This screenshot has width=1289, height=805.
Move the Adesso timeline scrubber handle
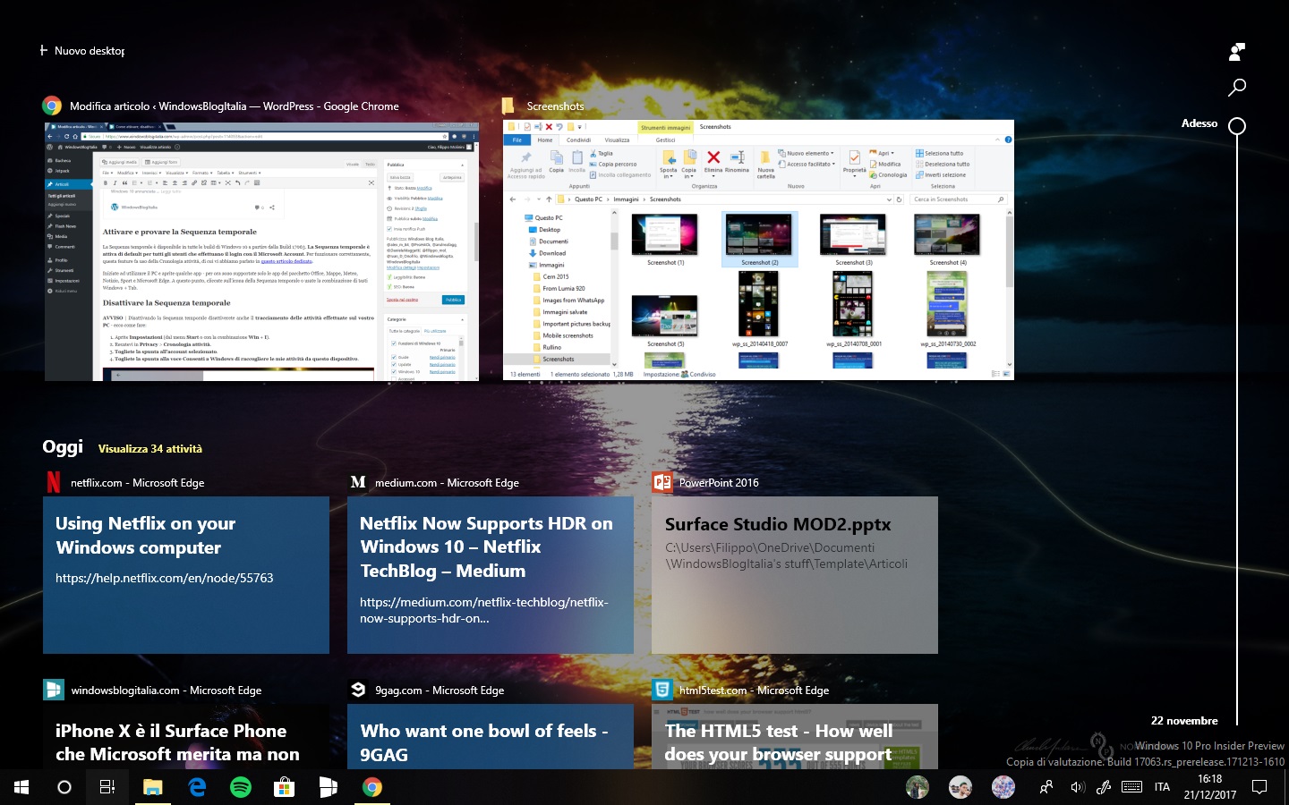pyautogui.click(x=1237, y=126)
